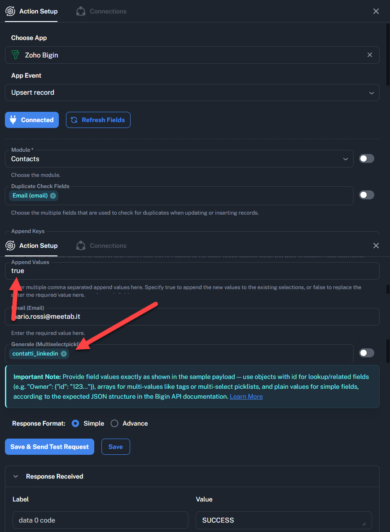Click the data 0 code label field
390x532 pixels.
coord(100,520)
